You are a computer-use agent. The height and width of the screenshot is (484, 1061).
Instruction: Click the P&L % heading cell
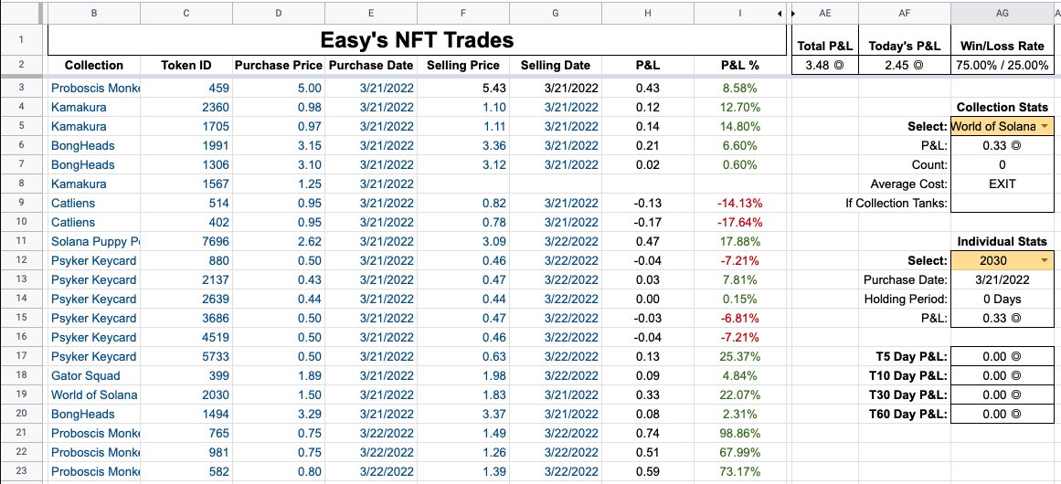point(740,66)
